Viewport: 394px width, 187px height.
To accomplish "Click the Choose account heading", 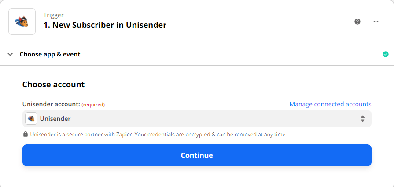I will [x=54, y=85].
